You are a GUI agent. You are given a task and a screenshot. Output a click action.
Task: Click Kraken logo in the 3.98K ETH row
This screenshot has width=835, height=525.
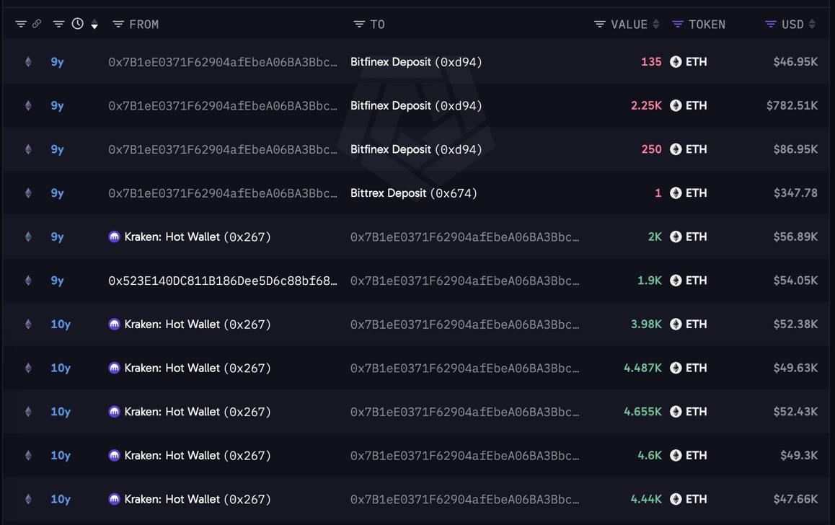pyautogui.click(x=115, y=325)
